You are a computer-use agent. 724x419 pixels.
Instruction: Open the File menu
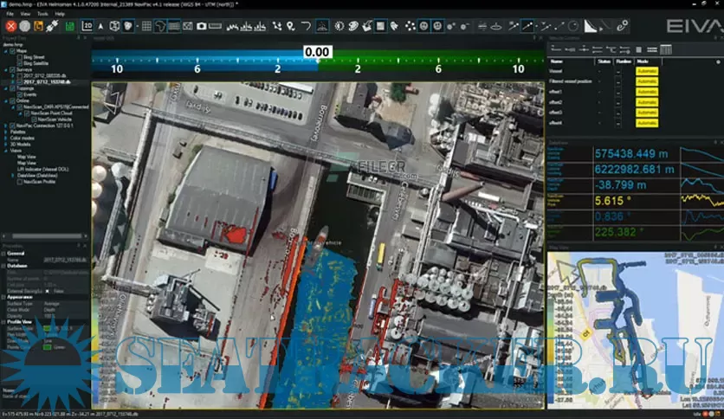coord(11,14)
